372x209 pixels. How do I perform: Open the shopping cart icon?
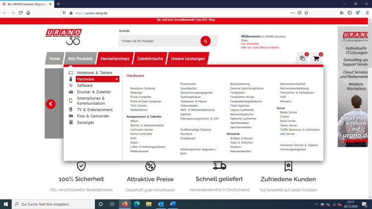[x=316, y=59]
